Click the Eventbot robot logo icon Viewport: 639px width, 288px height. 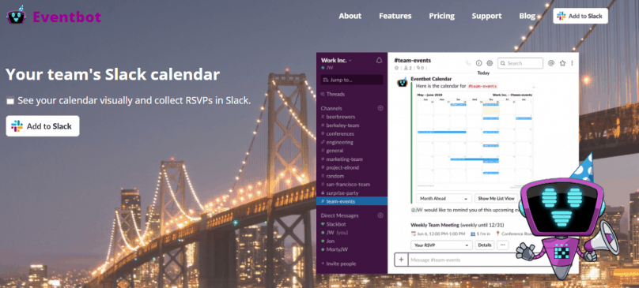17,16
